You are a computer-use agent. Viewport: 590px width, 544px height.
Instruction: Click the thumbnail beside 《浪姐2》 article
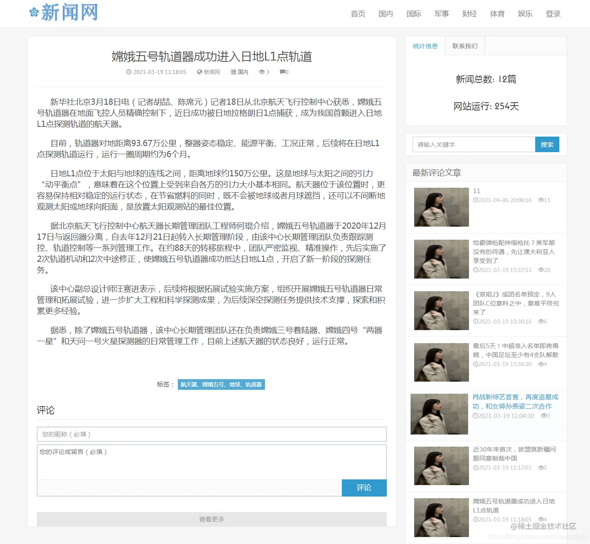coord(442,310)
